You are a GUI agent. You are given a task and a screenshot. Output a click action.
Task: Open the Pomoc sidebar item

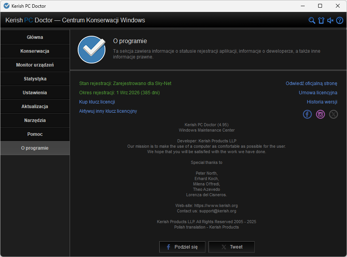[35, 134]
